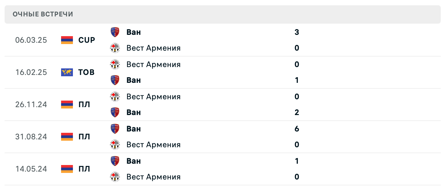
Task: Click the Ван club badge in the 16.02.25 friendly
Action: [115, 80]
